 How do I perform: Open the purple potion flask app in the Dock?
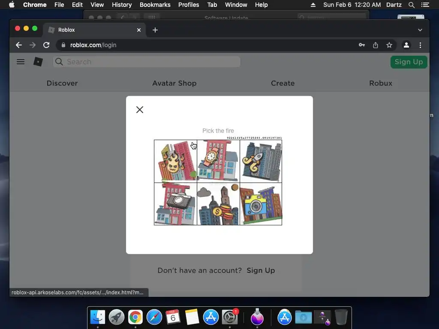tap(257, 317)
